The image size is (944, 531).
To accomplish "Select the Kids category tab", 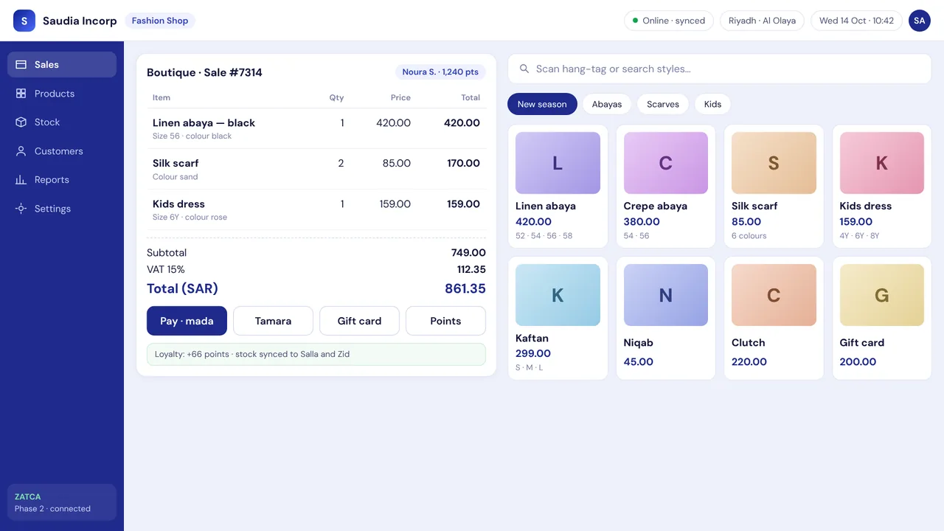I will click(x=712, y=104).
